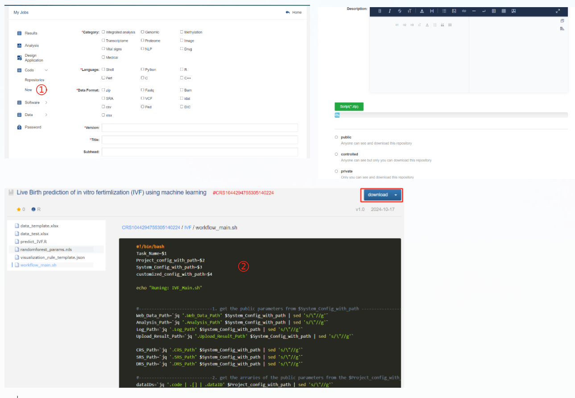Open Design Application in the sidebar
The width and height of the screenshot is (575, 398).
pos(34,58)
